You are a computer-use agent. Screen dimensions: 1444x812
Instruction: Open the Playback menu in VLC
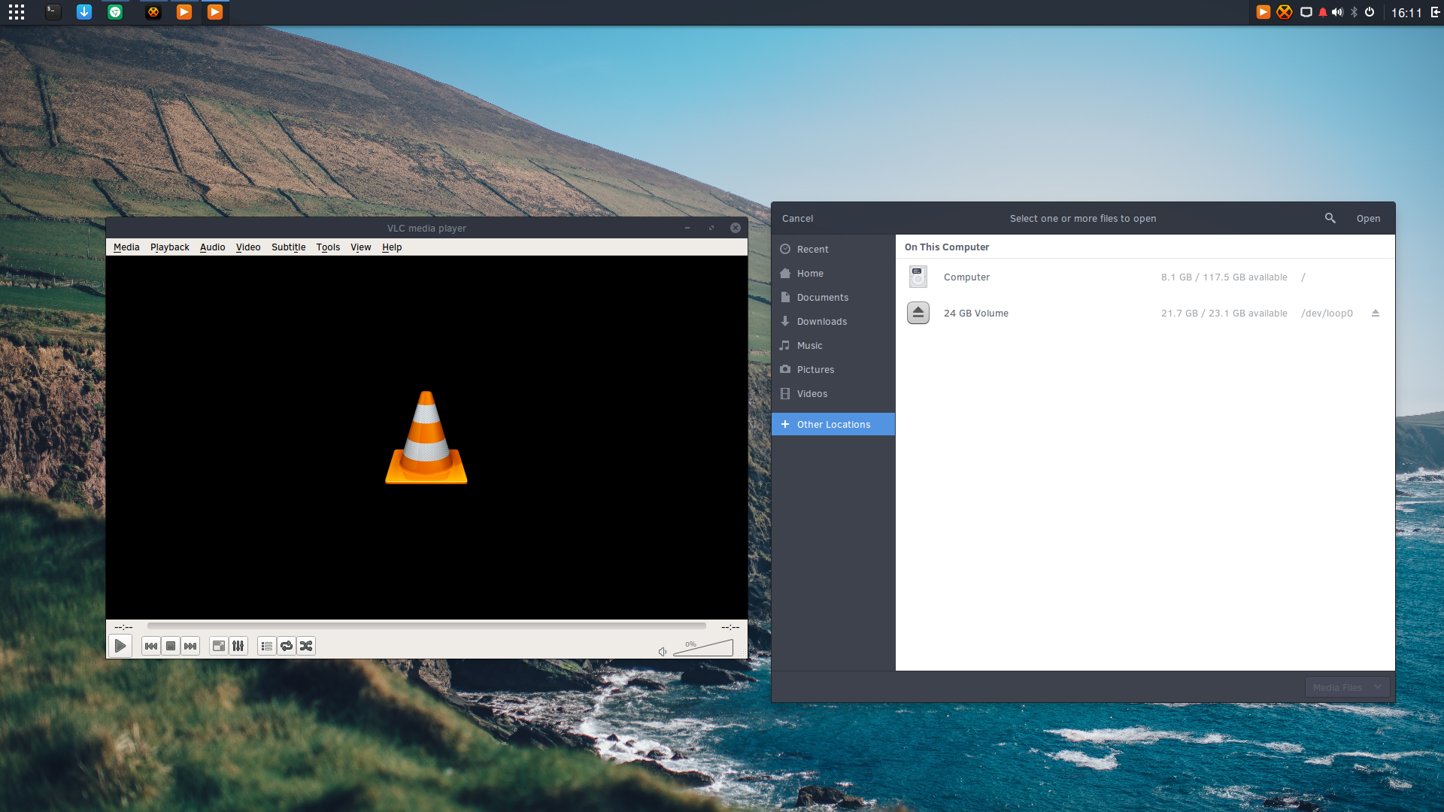point(169,247)
